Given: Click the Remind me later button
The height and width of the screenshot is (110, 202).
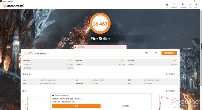Looking at the screenshot, I should [126, 106].
